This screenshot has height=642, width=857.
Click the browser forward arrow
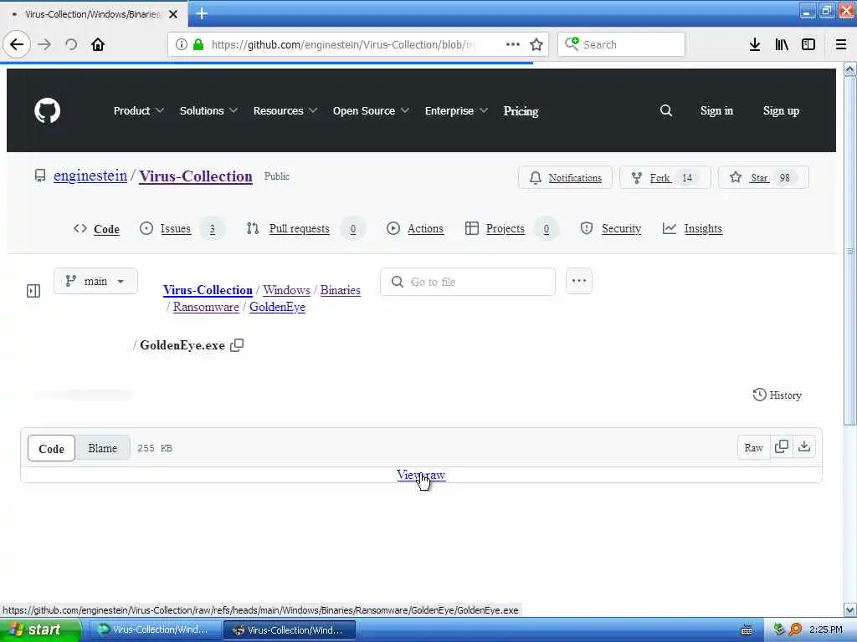(x=44, y=44)
